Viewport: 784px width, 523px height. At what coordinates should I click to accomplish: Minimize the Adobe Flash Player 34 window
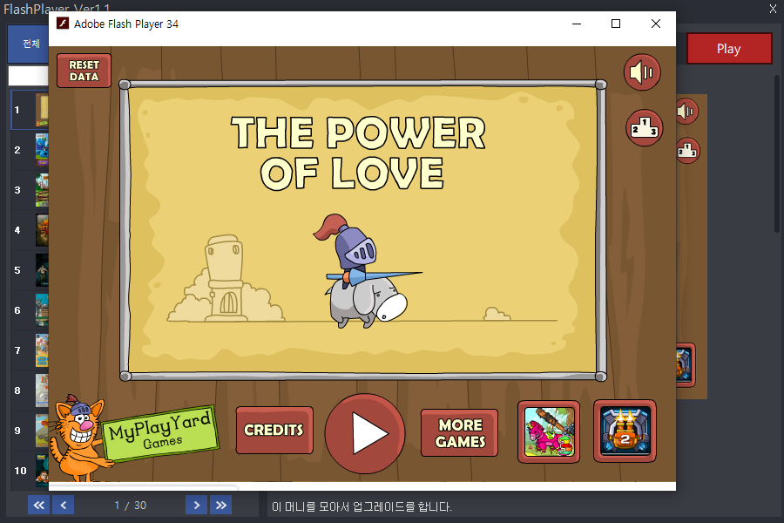point(577,24)
